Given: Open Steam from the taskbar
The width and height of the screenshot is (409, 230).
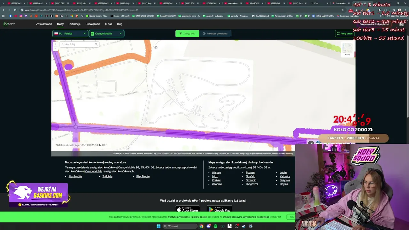Looking at the screenshot, I should 243,226.
